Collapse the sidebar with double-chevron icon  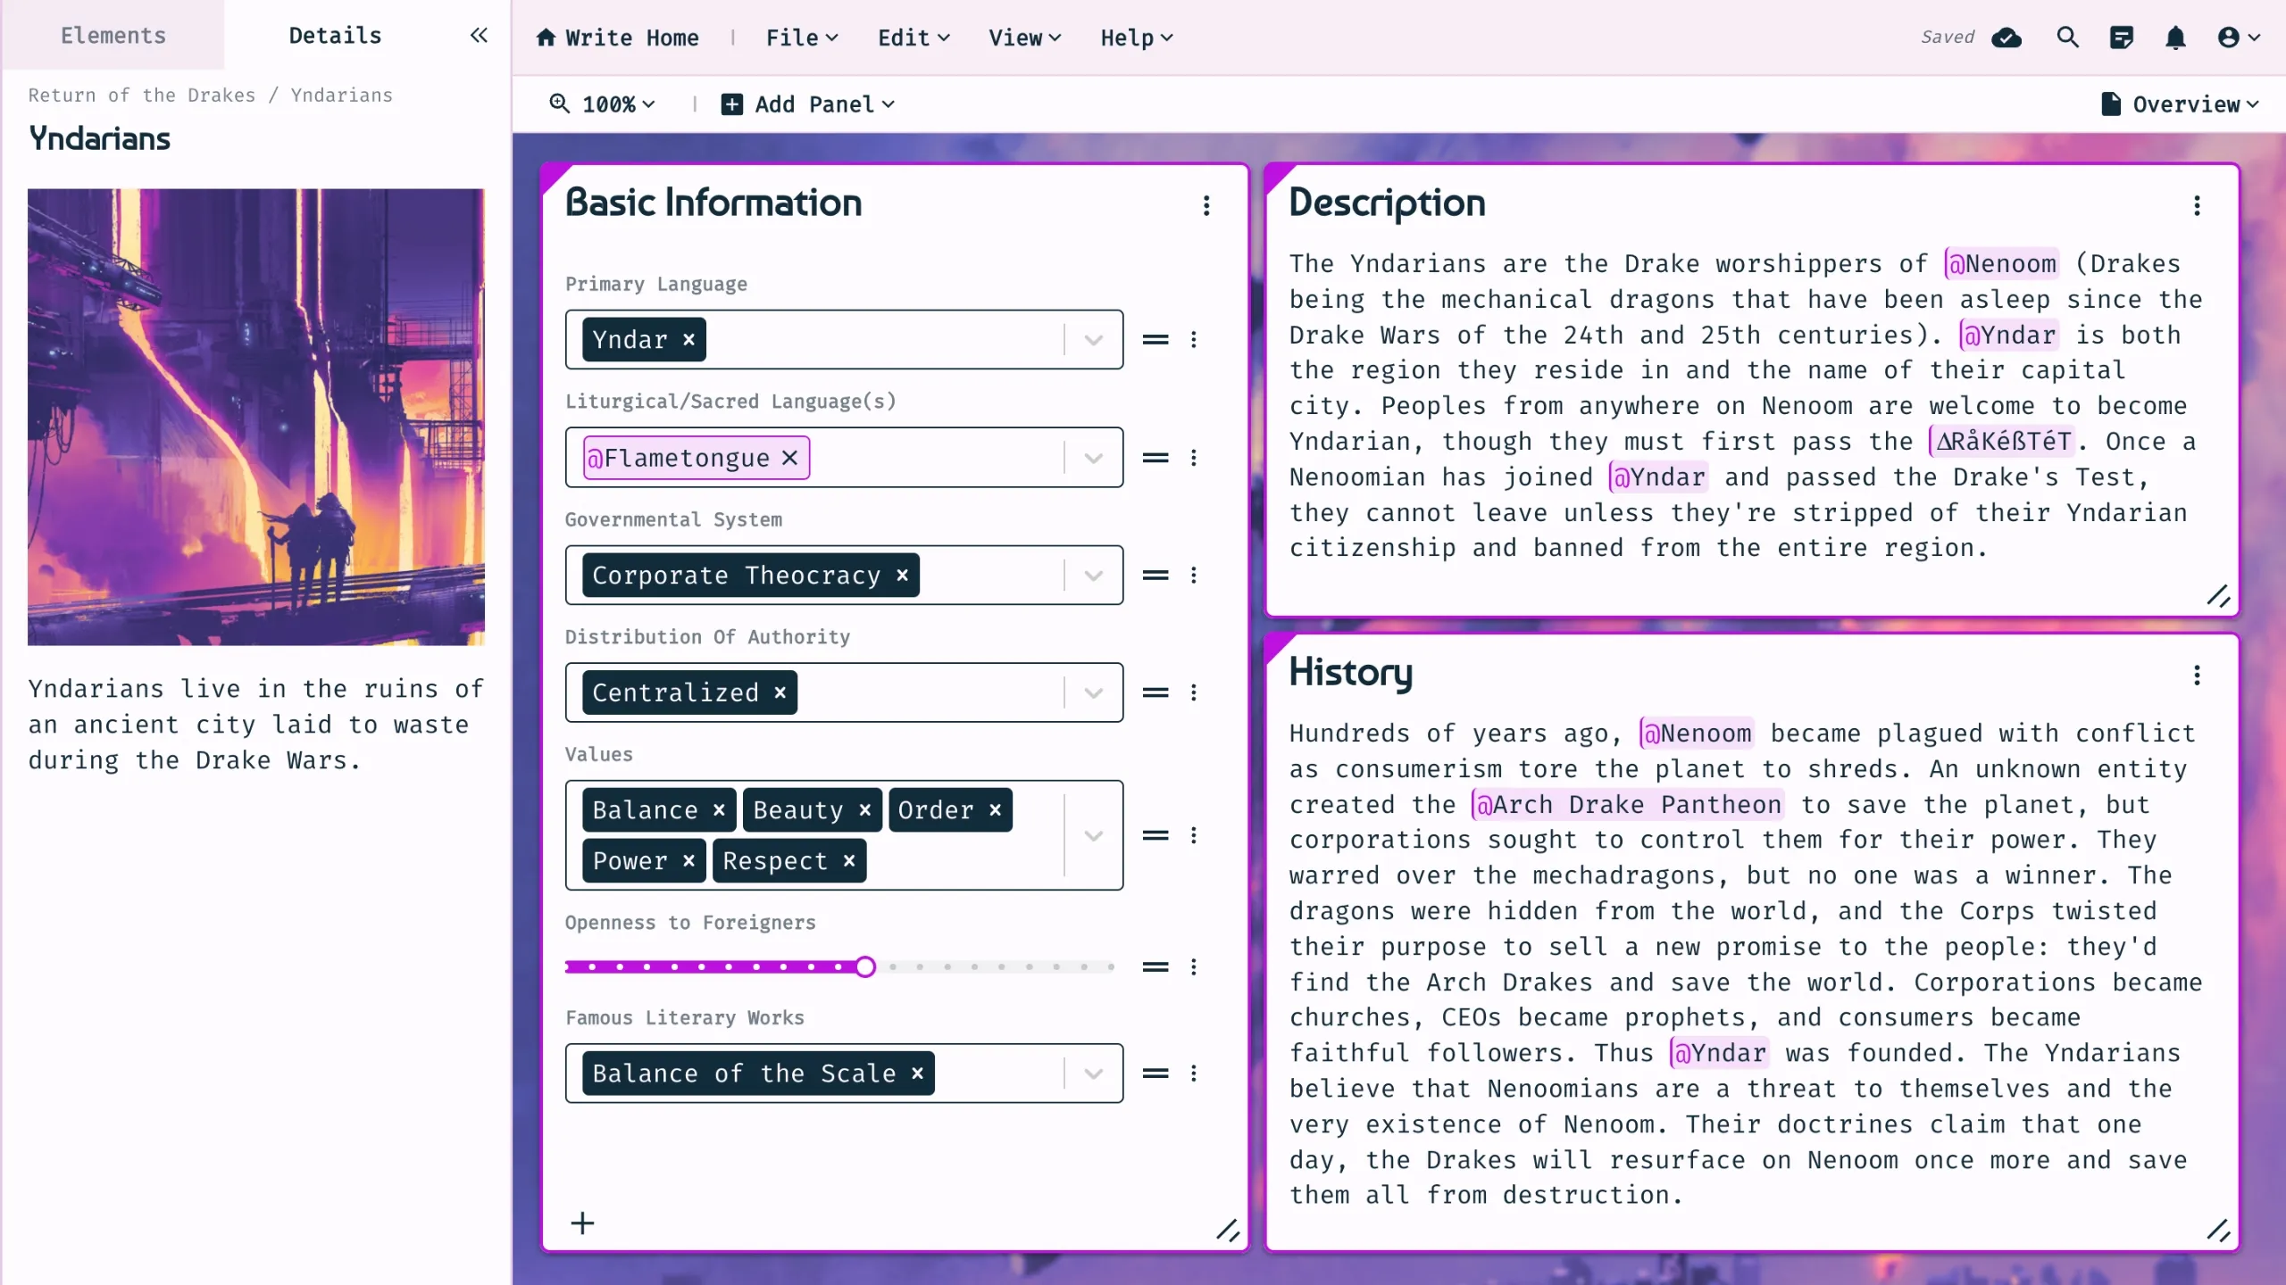point(479,36)
